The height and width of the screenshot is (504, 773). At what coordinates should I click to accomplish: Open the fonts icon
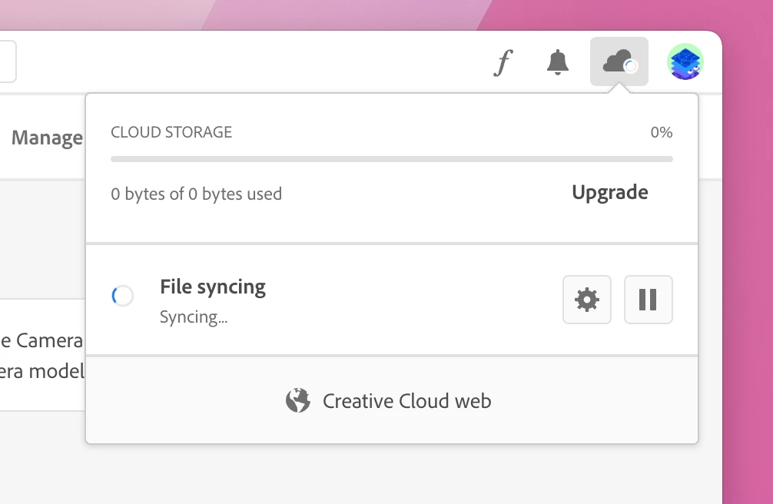click(503, 63)
